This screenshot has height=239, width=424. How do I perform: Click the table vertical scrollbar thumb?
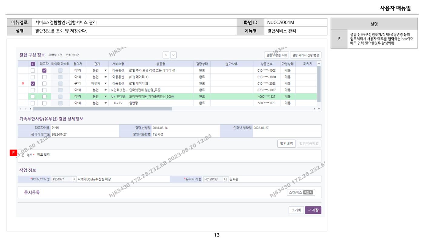[x=319, y=84]
